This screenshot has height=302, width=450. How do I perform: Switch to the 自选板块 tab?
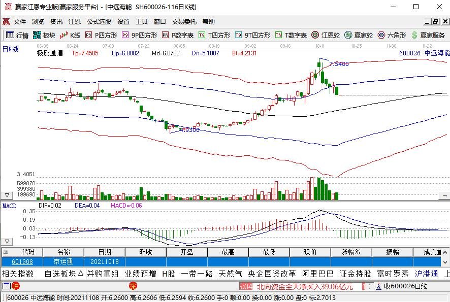pyautogui.click(x=63, y=274)
